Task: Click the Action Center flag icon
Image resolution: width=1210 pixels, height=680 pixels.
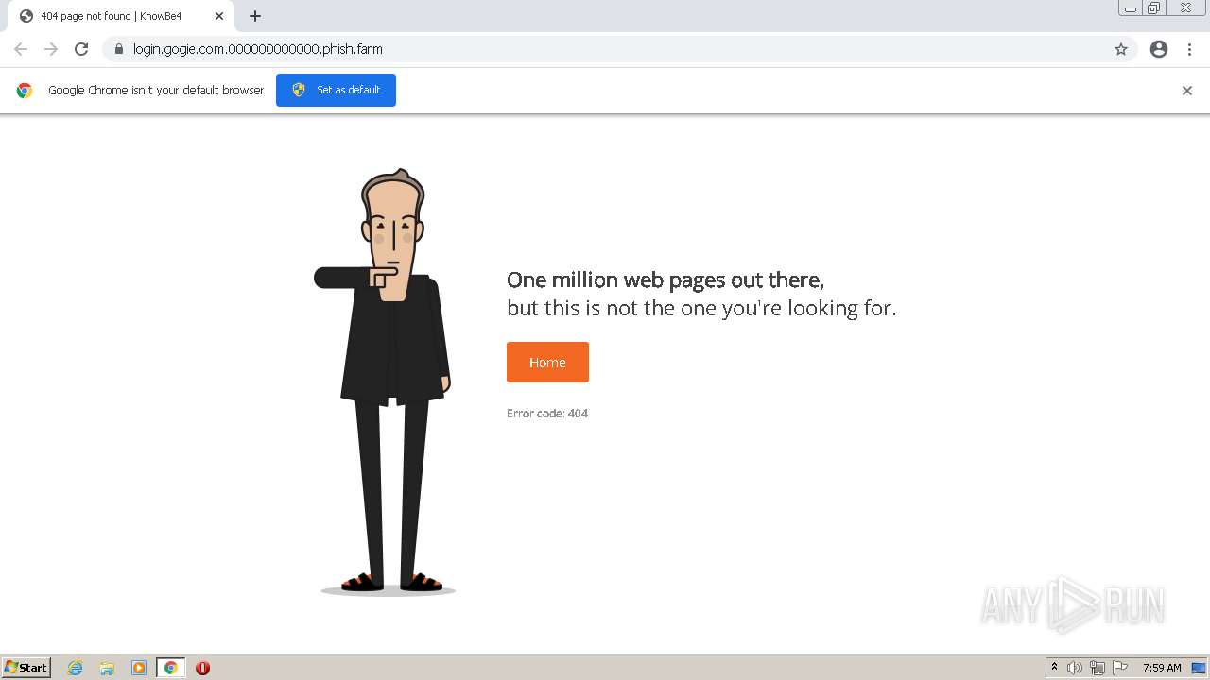Action: (x=1120, y=668)
